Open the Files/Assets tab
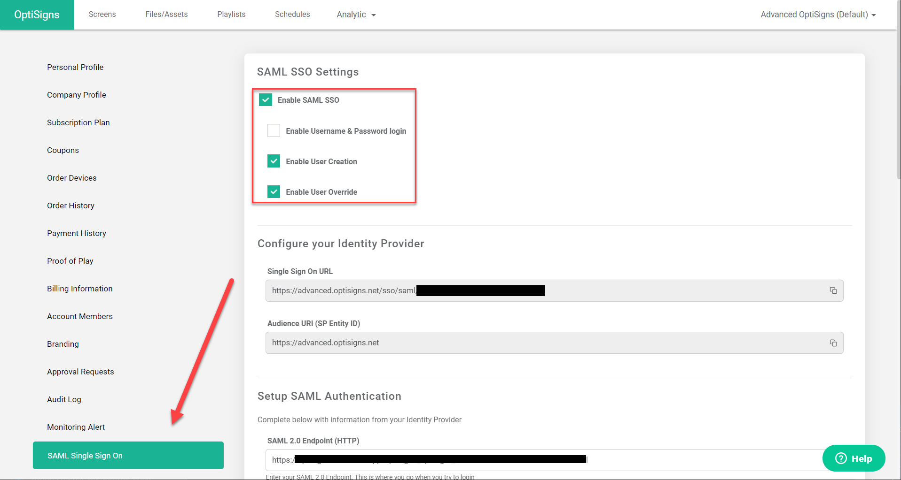This screenshot has height=480, width=901. tap(166, 15)
